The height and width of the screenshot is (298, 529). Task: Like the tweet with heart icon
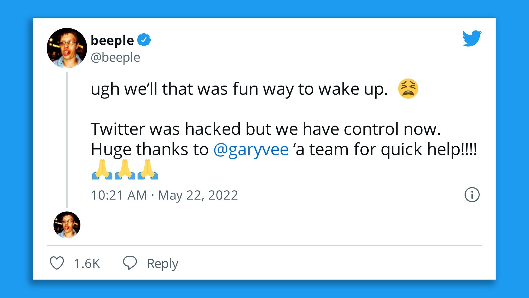pos(57,263)
